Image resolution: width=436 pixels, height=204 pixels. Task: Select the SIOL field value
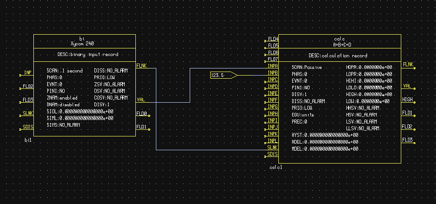tap(80, 112)
